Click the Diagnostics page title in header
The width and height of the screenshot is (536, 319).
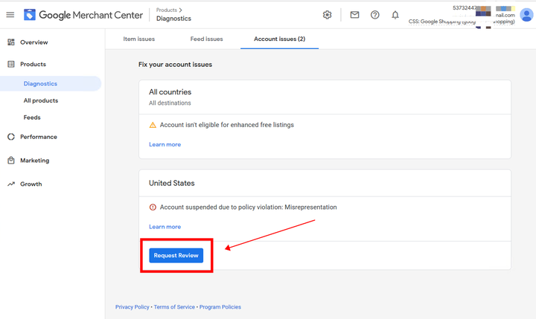pos(173,19)
